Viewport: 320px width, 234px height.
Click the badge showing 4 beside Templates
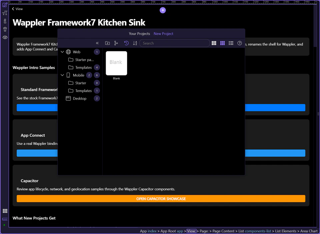pos(97,68)
